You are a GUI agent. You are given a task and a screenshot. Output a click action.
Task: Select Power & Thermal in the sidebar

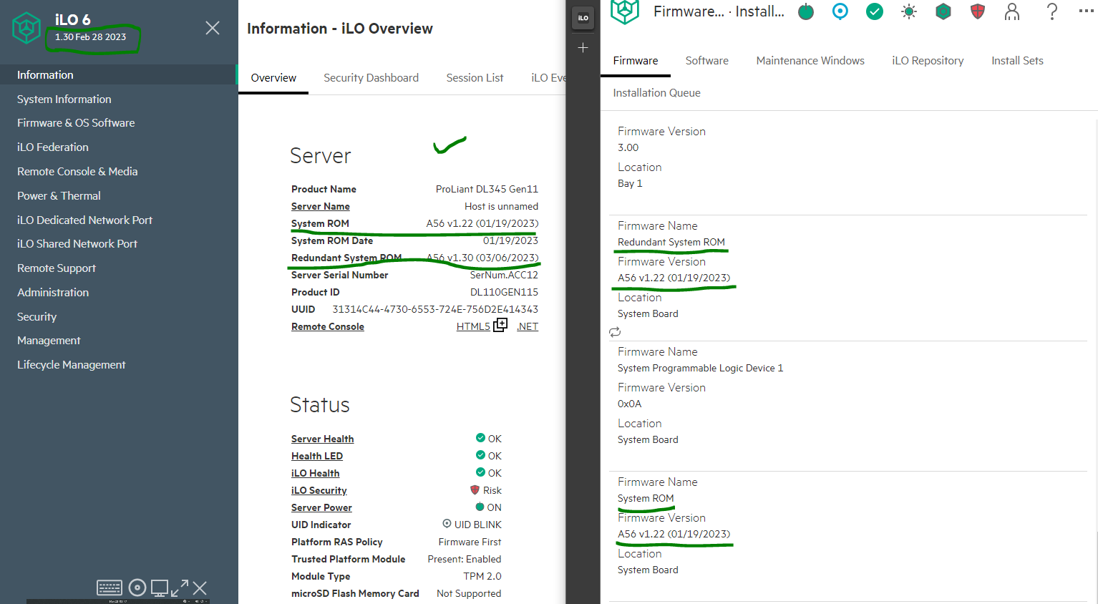coord(59,195)
